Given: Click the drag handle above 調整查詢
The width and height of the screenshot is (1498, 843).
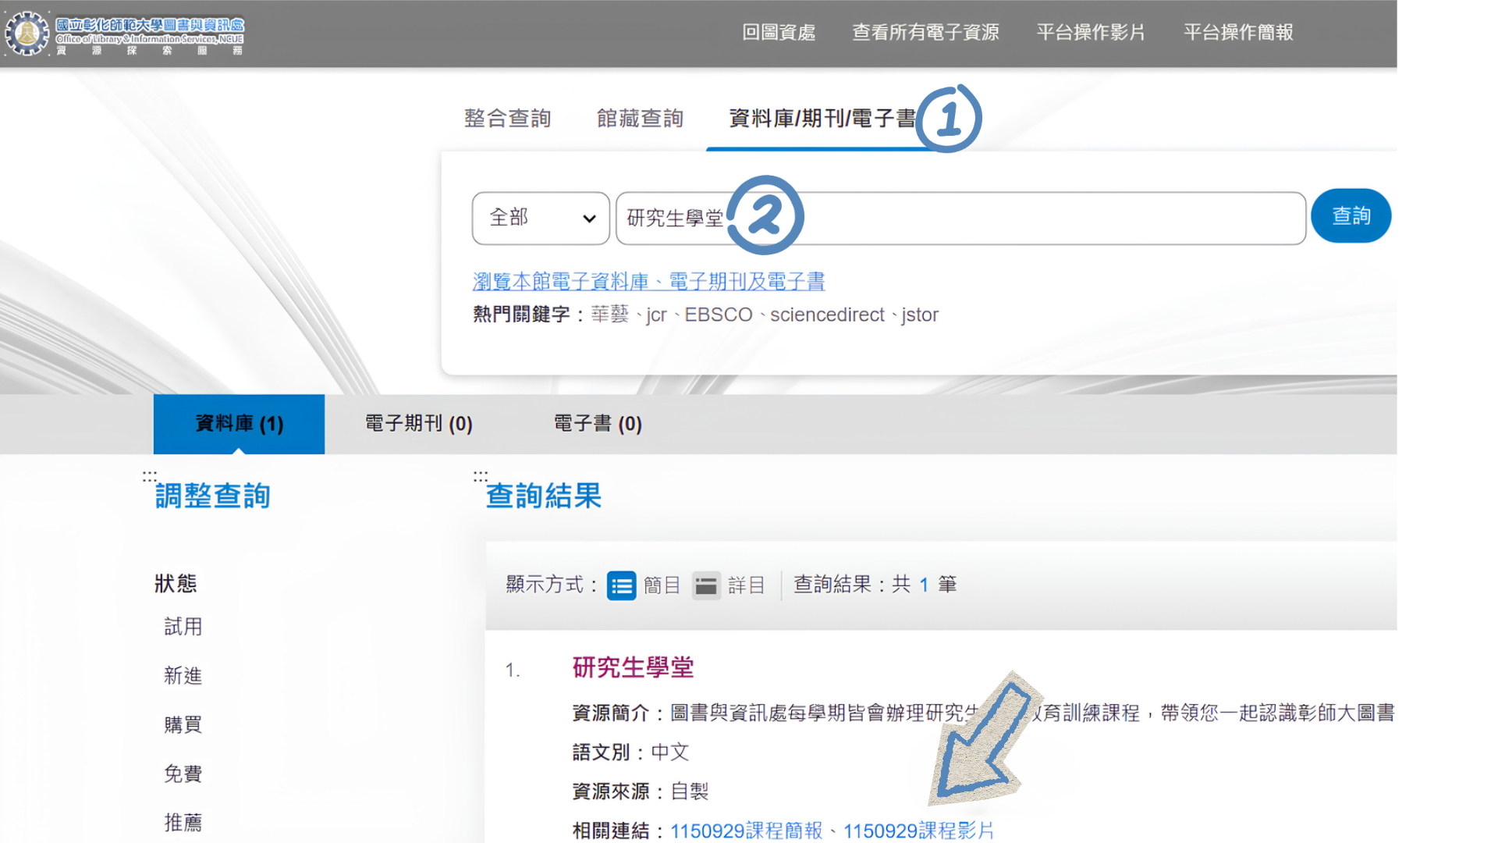Looking at the screenshot, I should pyautogui.click(x=149, y=475).
